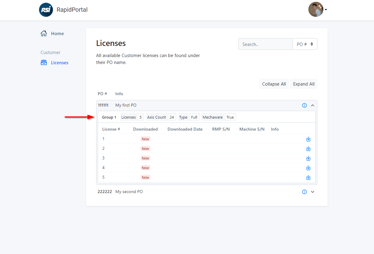The width and height of the screenshot is (374, 254).
Task: Click the Machine S/N column header
Action: 252,129
